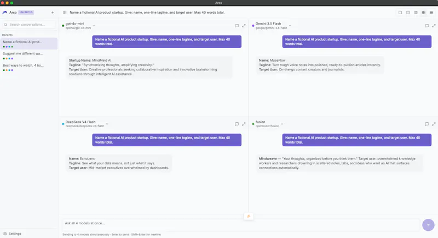Click the orange icon above the message input

click(249, 216)
